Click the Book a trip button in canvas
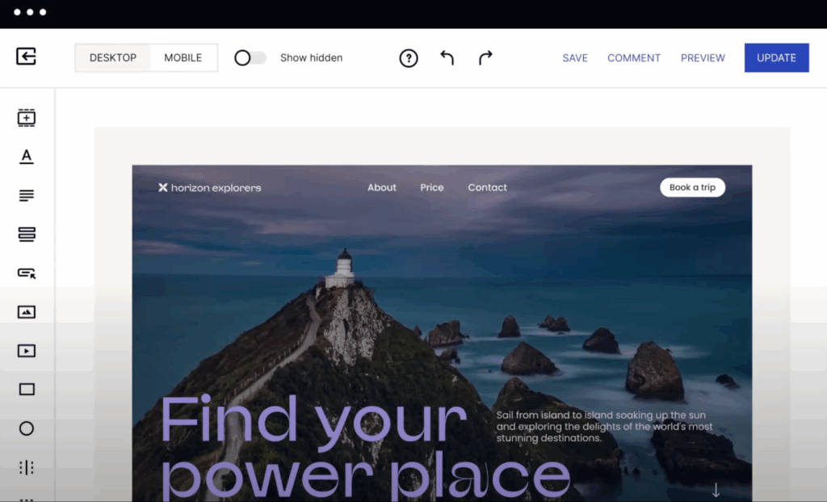Screen dimensions: 827x502 (x=692, y=188)
